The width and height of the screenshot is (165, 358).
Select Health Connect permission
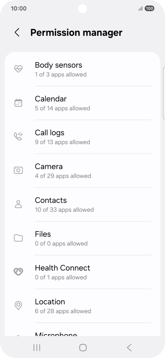[x=82, y=272]
